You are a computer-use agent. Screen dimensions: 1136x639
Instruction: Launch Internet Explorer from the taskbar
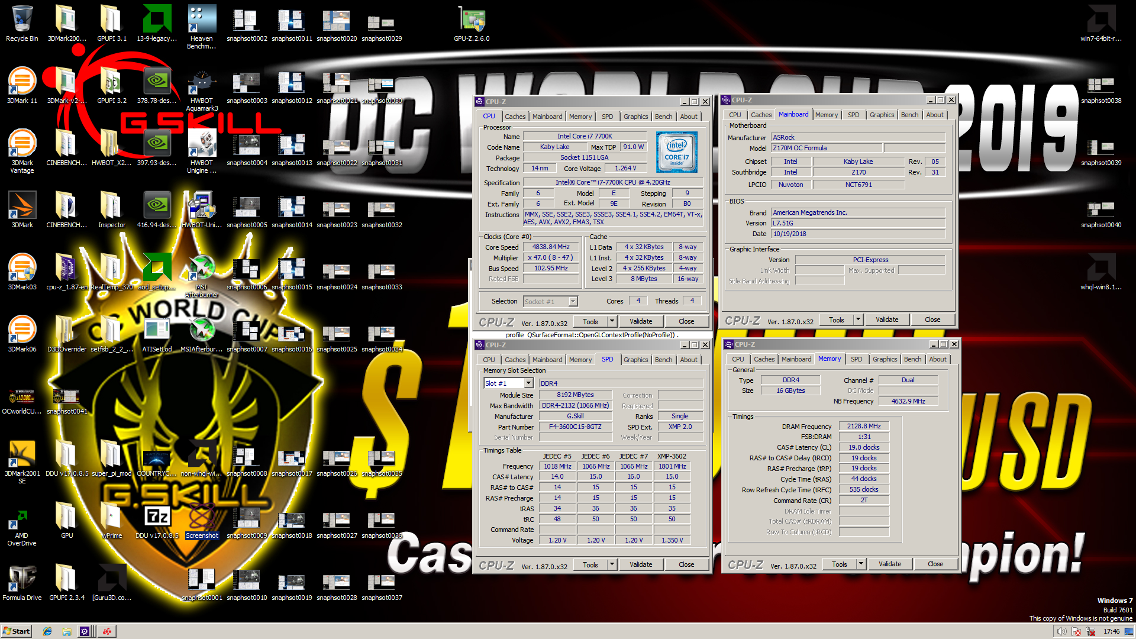(x=47, y=631)
